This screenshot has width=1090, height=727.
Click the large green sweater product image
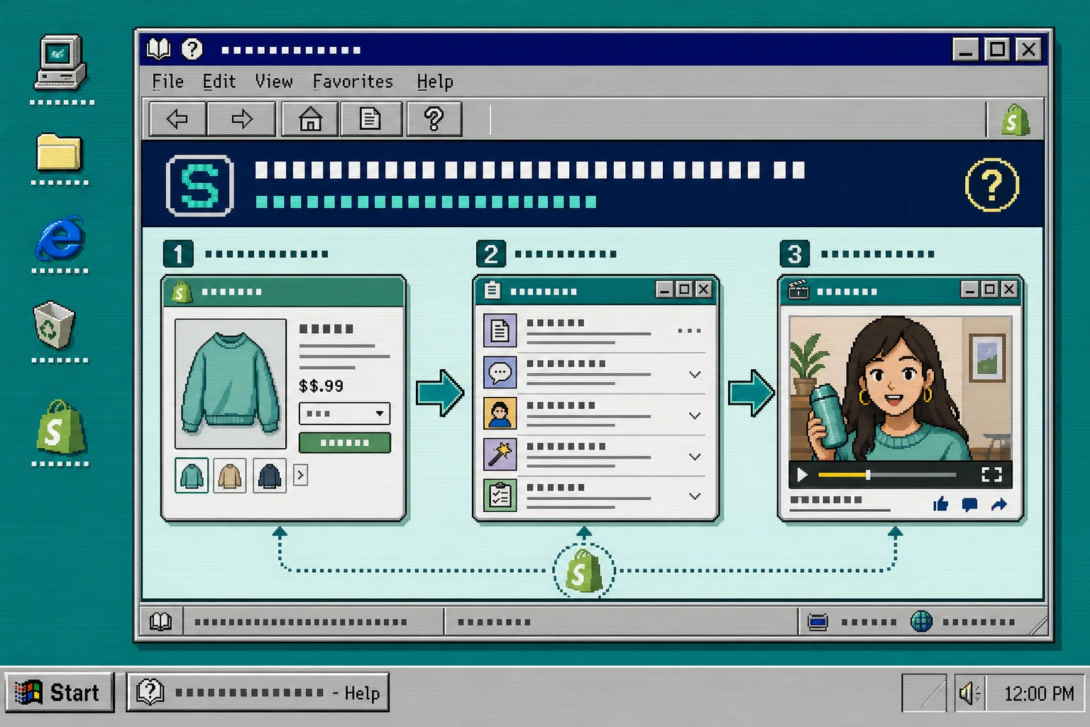(x=231, y=383)
